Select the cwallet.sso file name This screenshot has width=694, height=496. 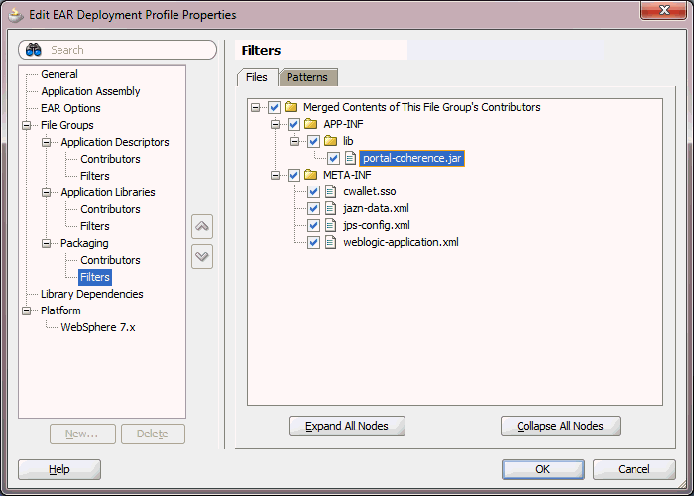pos(369,191)
